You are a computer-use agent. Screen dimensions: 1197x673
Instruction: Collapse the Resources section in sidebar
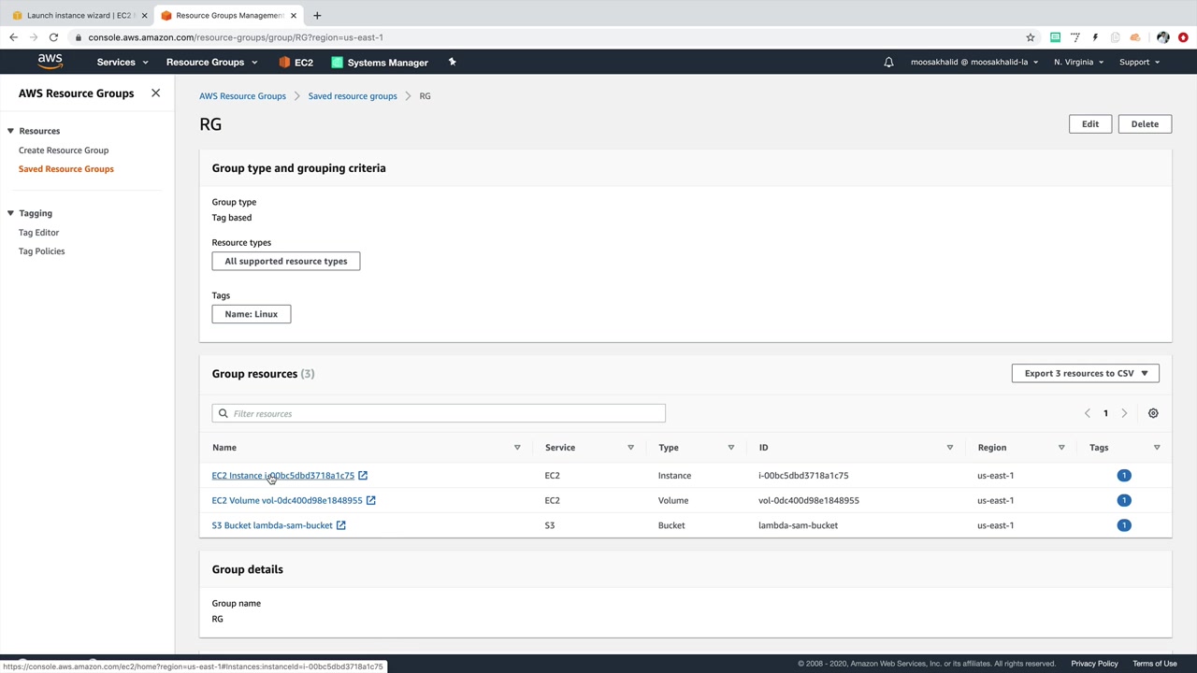(10, 131)
